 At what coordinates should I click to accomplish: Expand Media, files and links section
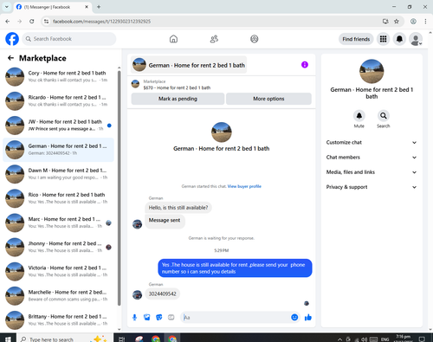coord(372,172)
